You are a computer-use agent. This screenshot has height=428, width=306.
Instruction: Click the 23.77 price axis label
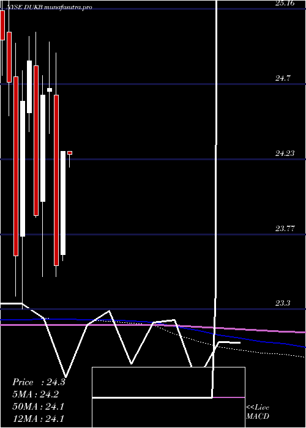point(285,229)
